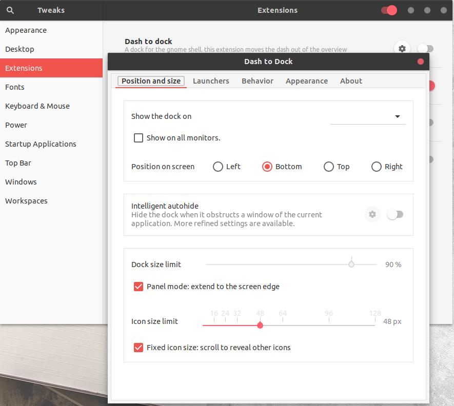Select Bottom position radio button
Viewport: 454px width, 406px height.
pyautogui.click(x=267, y=167)
